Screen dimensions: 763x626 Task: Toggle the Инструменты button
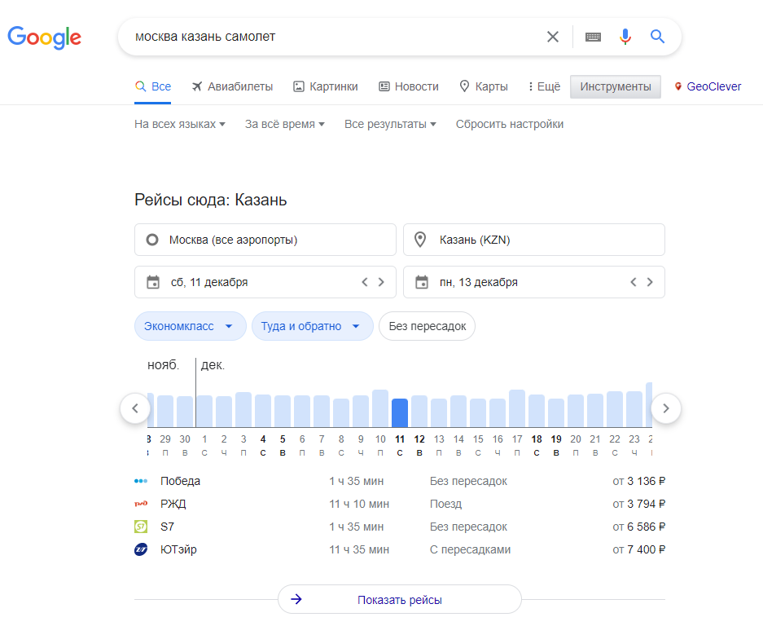coord(616,86)
